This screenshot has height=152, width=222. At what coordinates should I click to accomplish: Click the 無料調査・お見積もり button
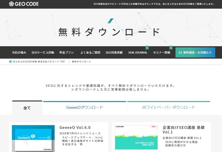coord(195,52)
